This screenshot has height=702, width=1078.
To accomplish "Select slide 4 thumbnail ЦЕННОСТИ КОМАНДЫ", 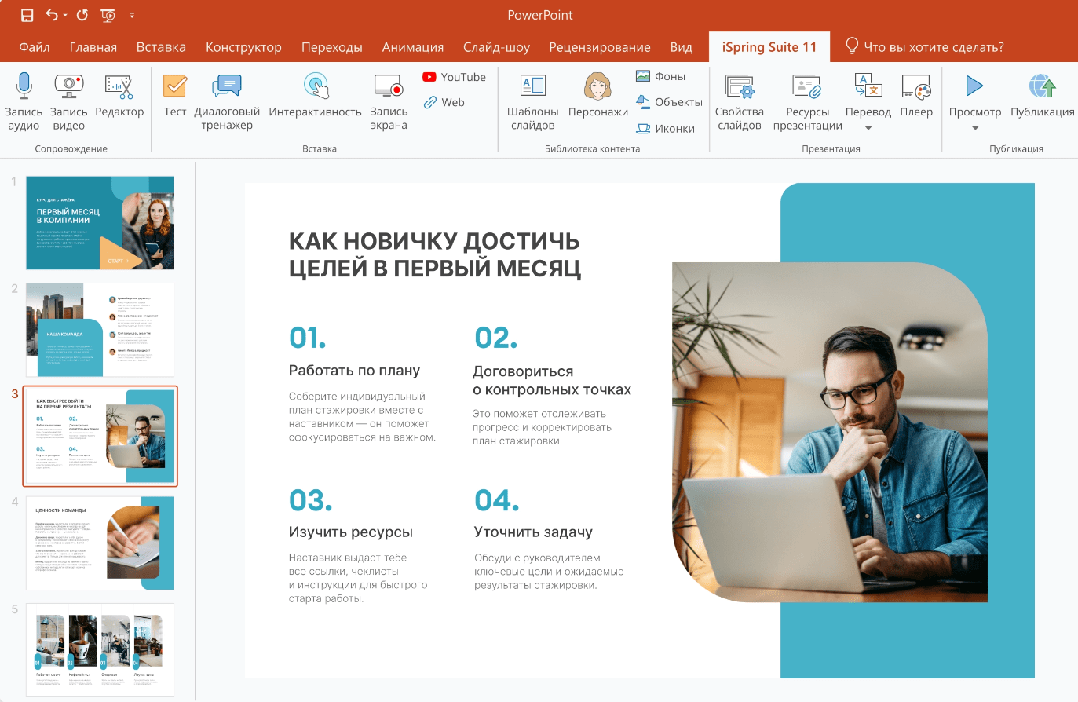I will point(100,543).
